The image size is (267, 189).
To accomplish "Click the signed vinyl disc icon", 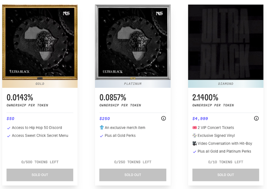I will point(195,136).
